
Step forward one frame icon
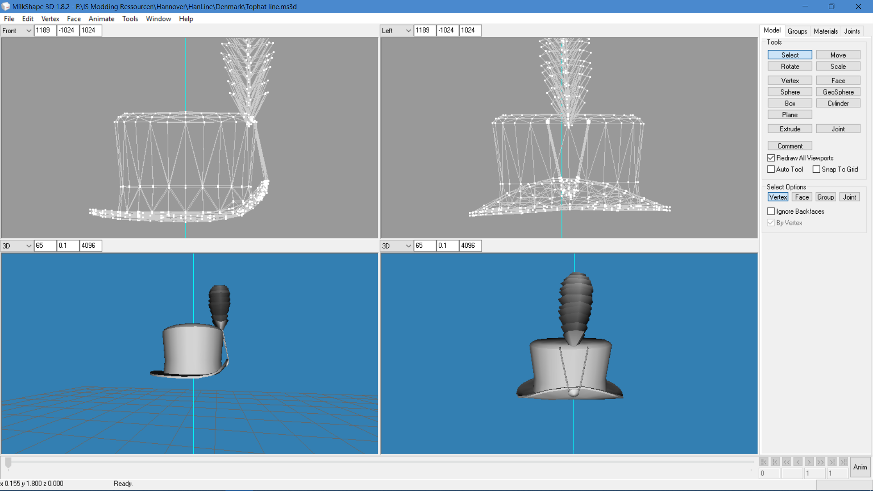809,462
